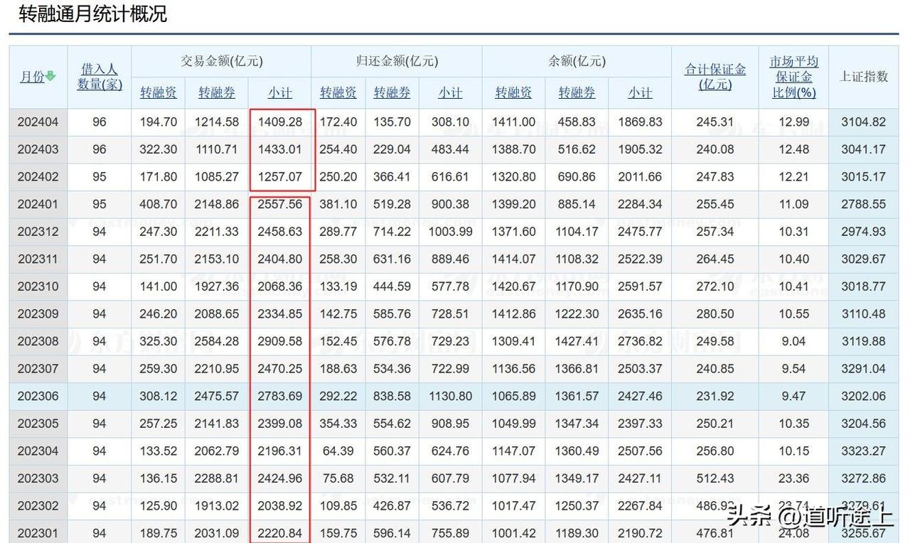Screen dimensions: 910x543
Task: Select month cell 202303
Action: [38, 478]
